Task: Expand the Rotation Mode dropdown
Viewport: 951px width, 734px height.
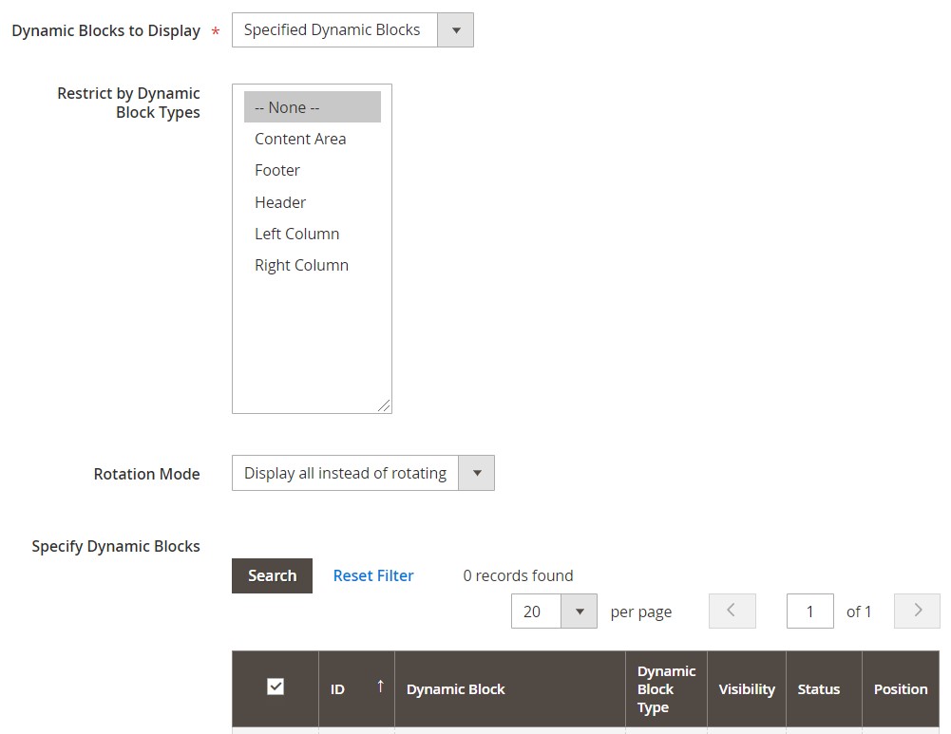Action: pos(362,473)
